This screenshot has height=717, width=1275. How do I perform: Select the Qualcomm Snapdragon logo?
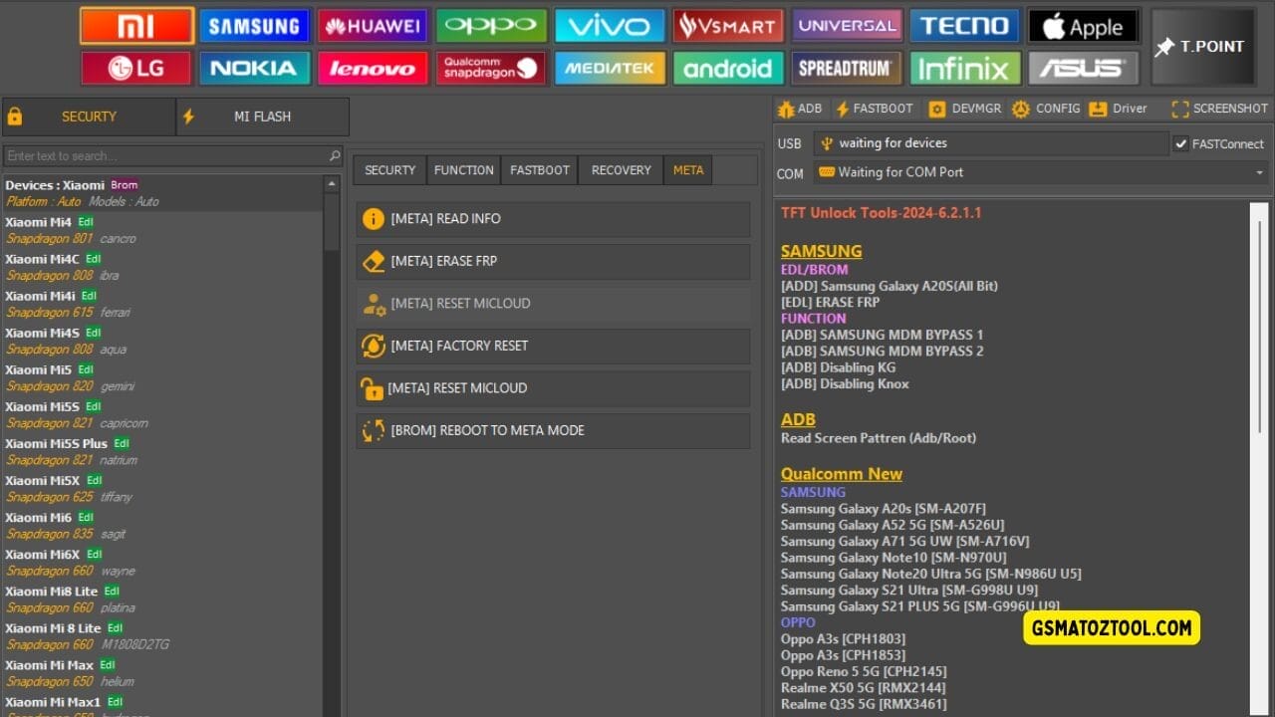[491, 68]
